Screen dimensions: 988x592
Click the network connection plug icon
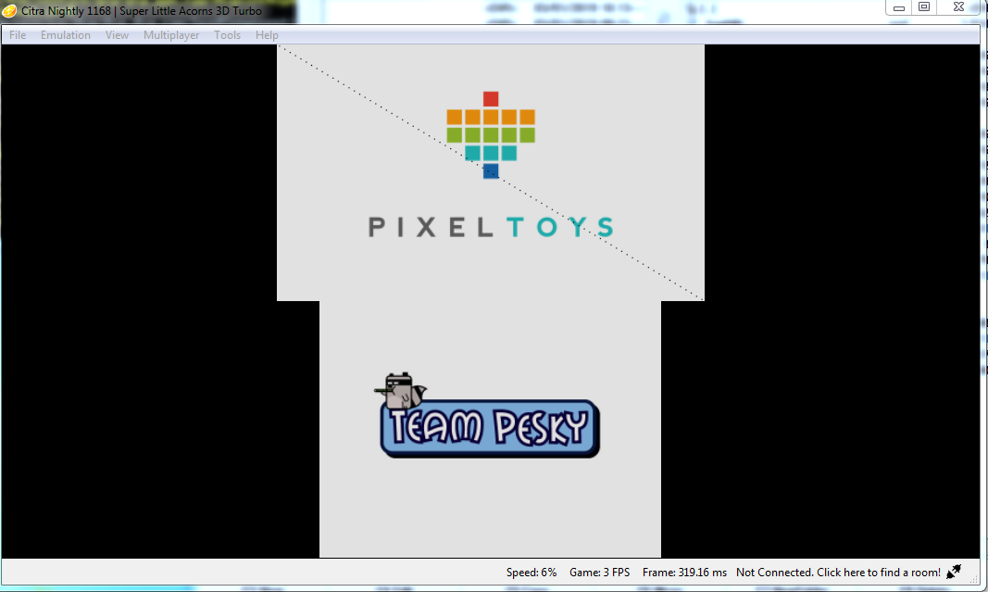(x=954, y=572)
